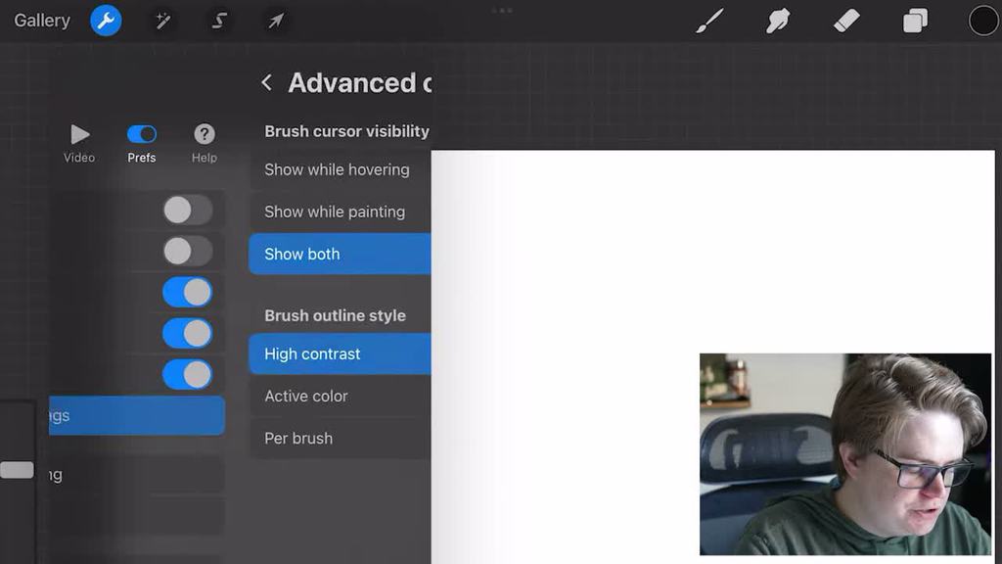
Task: Open the Layers panel
Action: tap(915, 21)
